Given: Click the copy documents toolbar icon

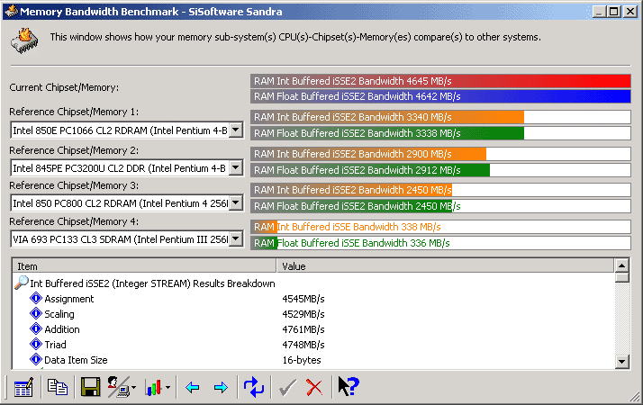Looking at the screenshot, I should 58,387.
